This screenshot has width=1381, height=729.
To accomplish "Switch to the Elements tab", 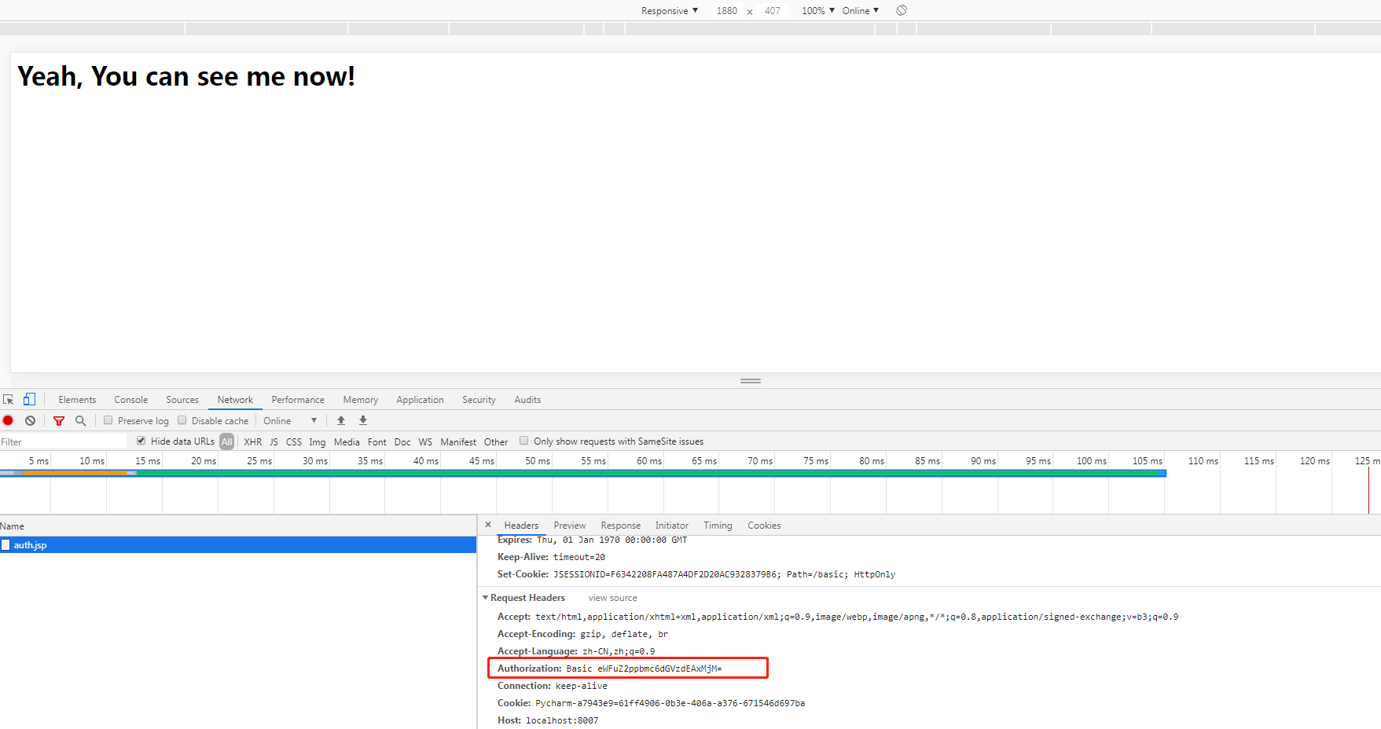I will pos(77,400).
